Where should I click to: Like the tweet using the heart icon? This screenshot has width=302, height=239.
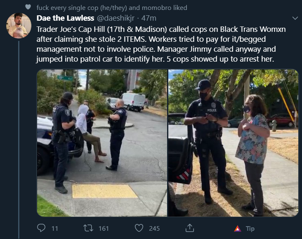click(x=139, y=228)
